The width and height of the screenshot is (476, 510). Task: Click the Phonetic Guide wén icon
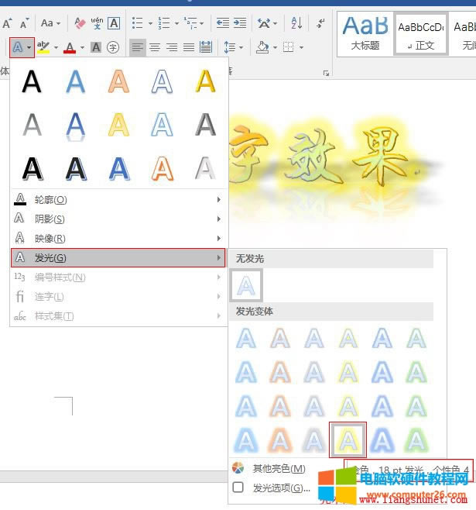(97, 23)
